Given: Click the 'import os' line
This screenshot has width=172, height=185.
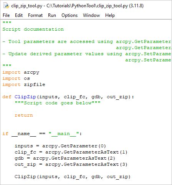Looking at the screenshot, I should pyautogui.click(x=16, y=78).
